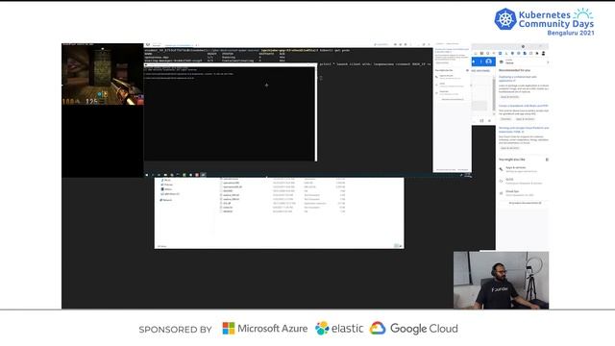Switch File Explorer to details view

click(x=396, y=246)
